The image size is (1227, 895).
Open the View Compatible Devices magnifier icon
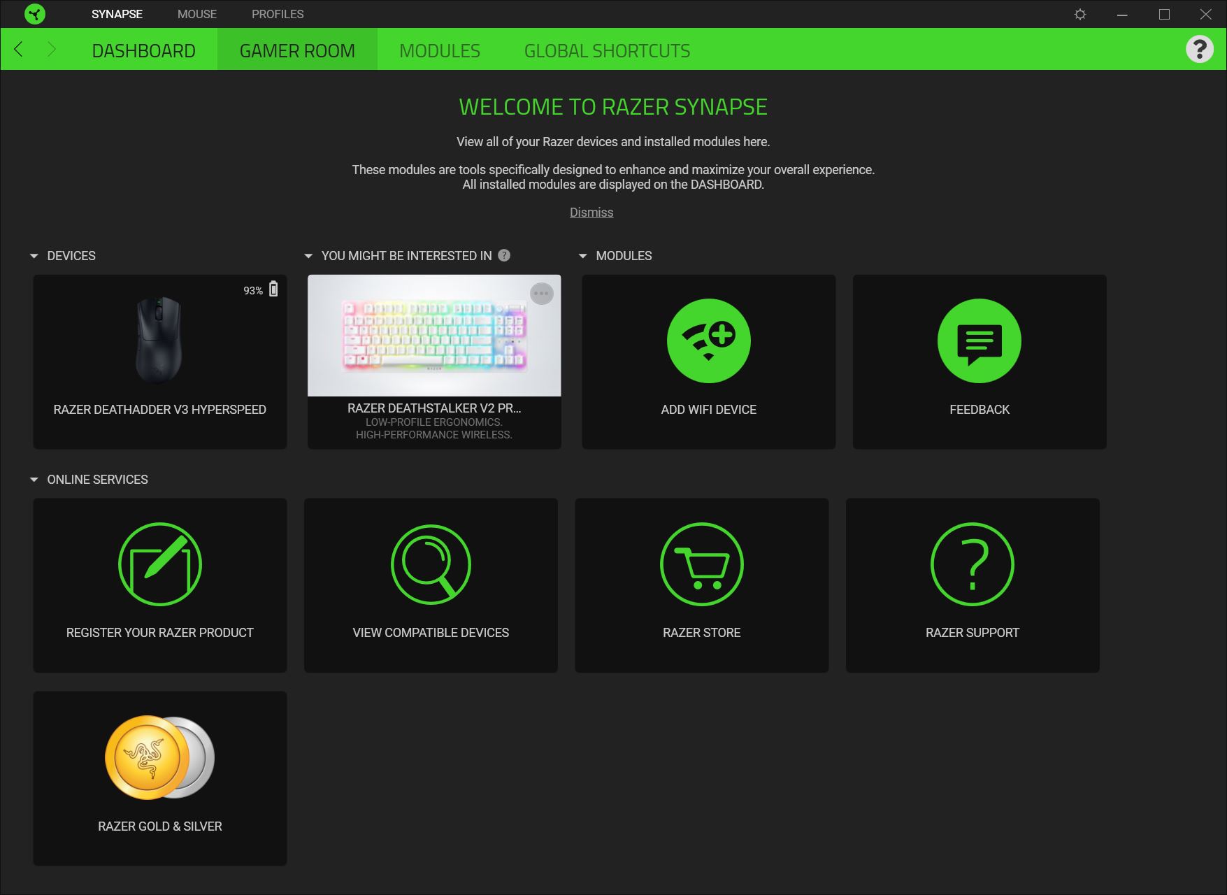431,564
